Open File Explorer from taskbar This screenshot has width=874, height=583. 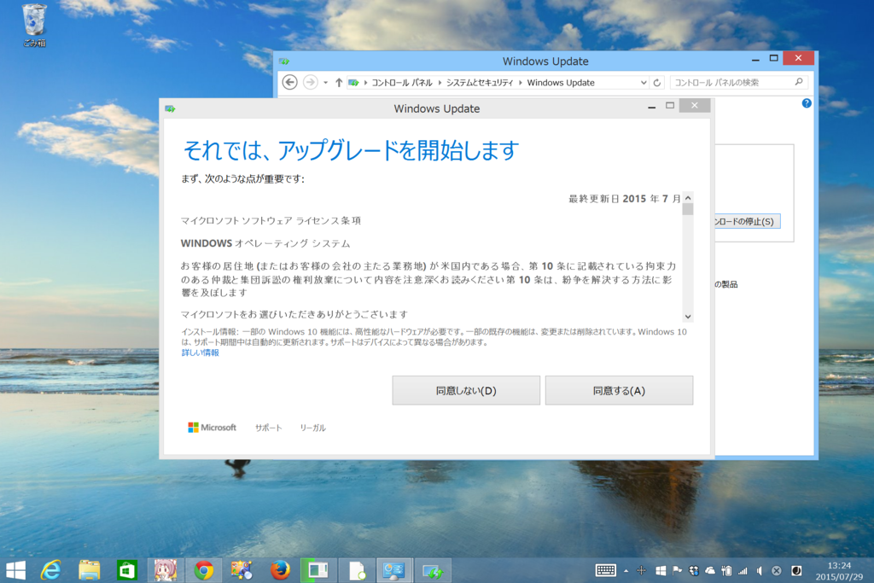pyautogui.click(x=89, y=570)
